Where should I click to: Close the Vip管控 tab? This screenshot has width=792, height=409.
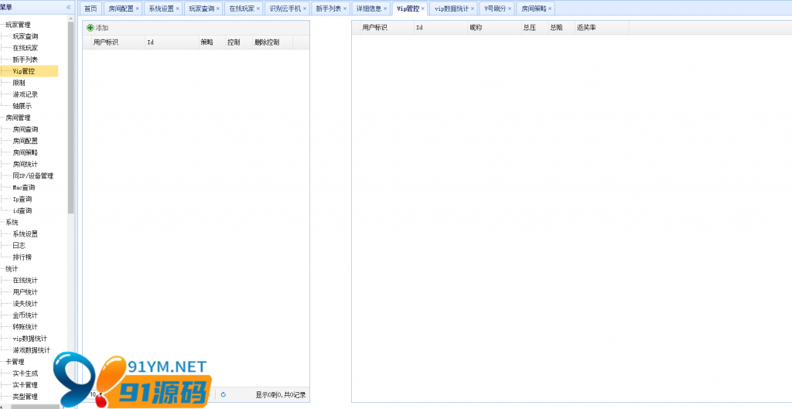tap(423, 9)
